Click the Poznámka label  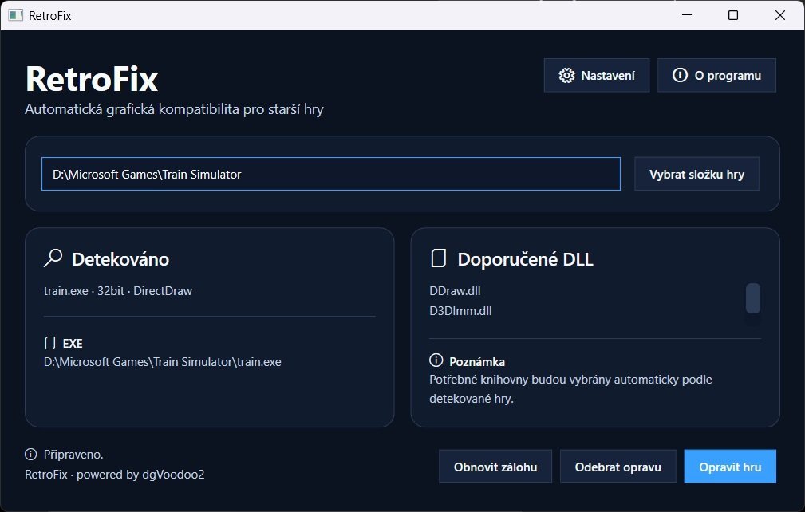tap(477, 362)
